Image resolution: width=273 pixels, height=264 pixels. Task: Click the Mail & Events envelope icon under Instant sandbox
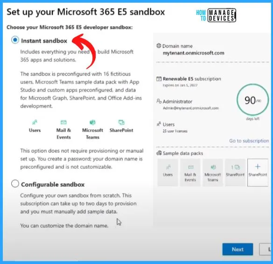tap(63, 122)
